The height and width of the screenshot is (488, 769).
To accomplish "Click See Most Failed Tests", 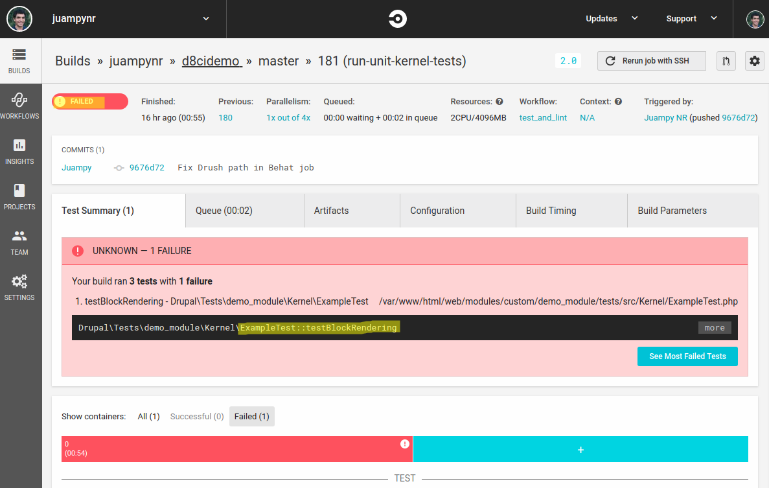I will [x=687, y=356].
